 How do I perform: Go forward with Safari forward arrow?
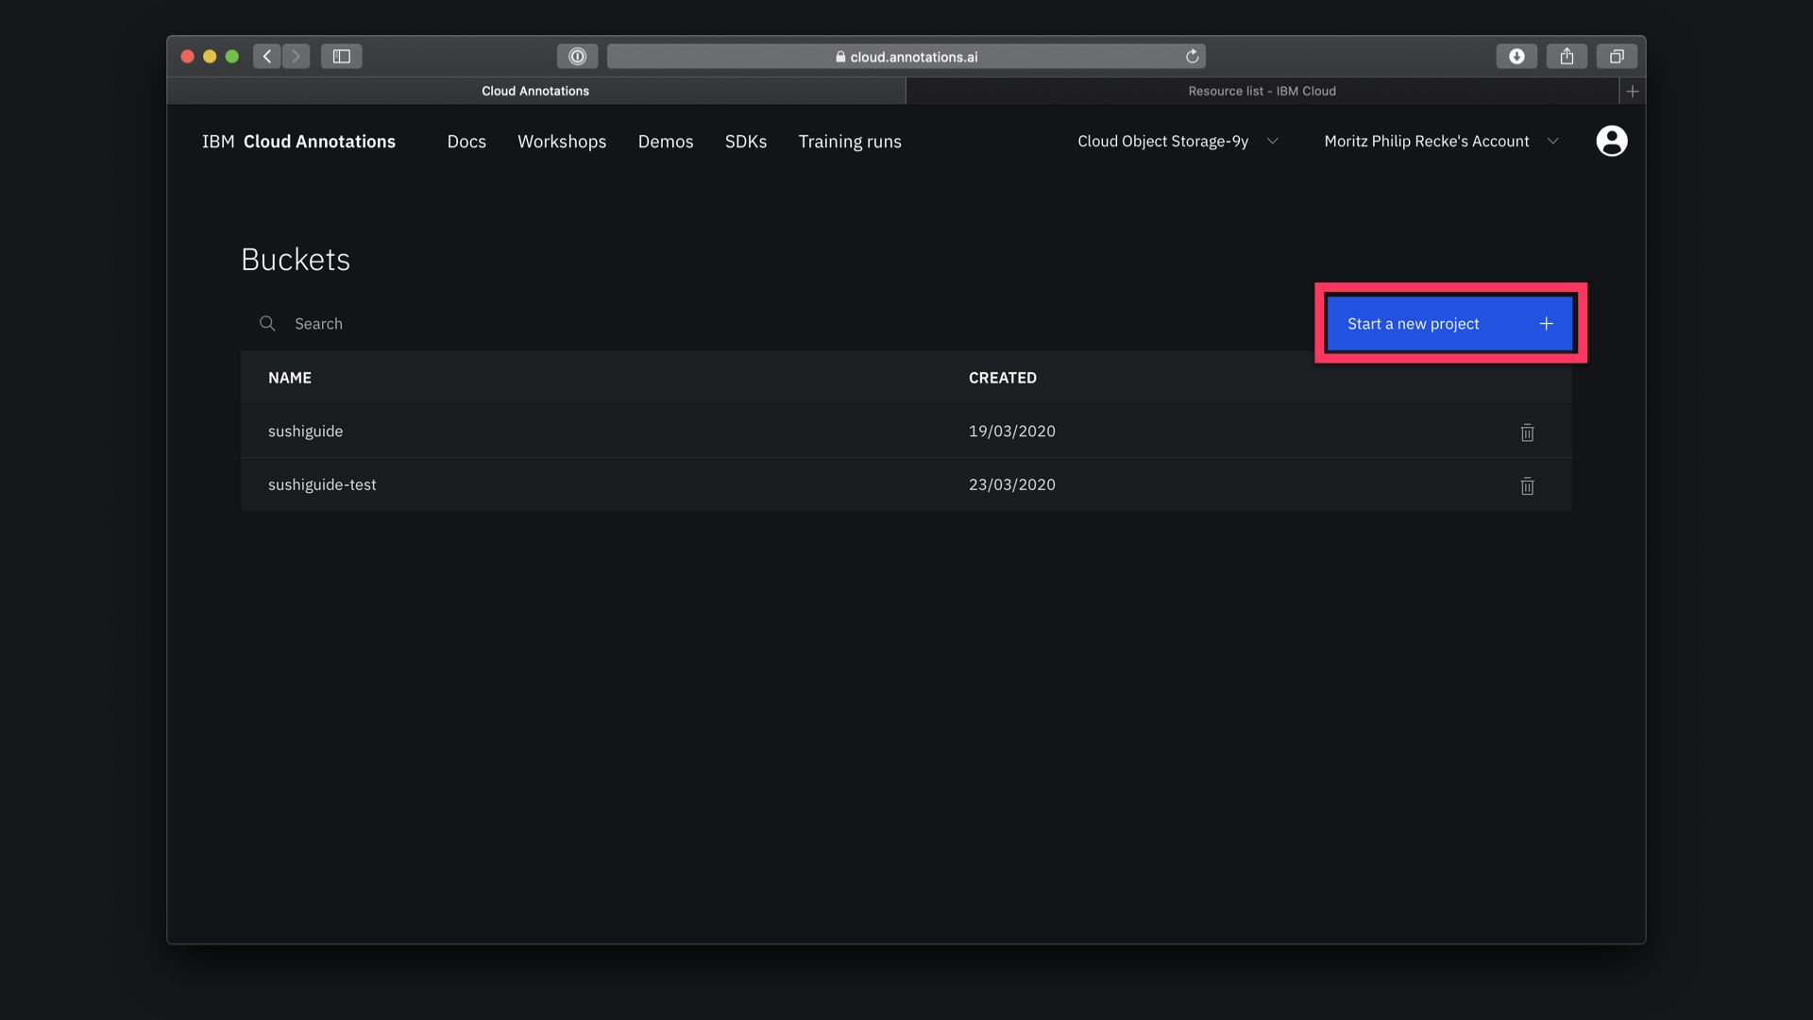[296, 57]
